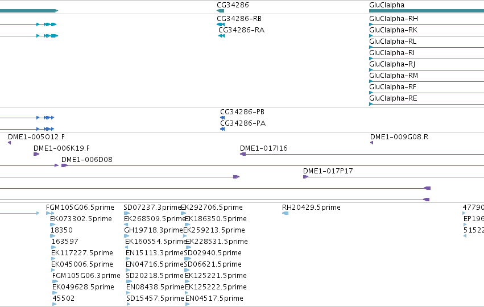Image resolution: width=484 pixels, height=307 pixels.
Task: Select EST EK073302.5prime
Action: pyautogui.click(x=81, y=219)
